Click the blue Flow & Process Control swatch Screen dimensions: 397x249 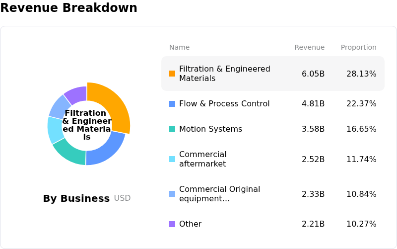click(172, 104)
